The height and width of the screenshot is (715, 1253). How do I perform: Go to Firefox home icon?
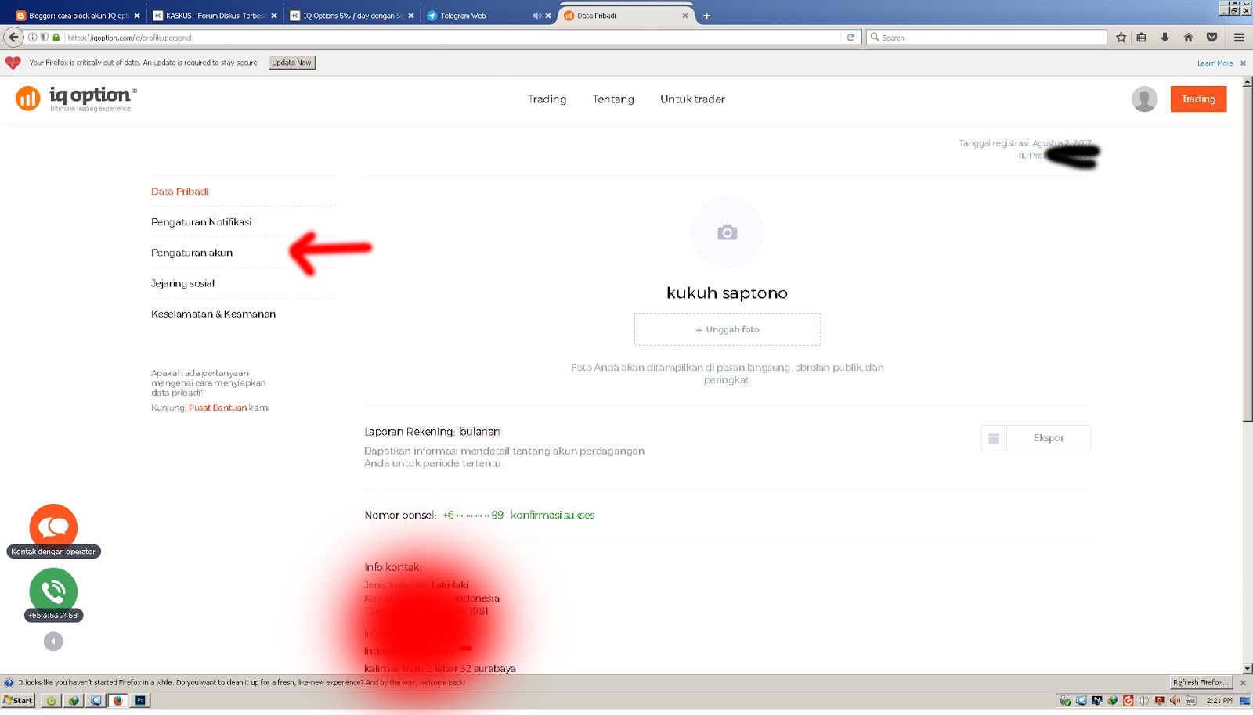[x=1188, y=37]
